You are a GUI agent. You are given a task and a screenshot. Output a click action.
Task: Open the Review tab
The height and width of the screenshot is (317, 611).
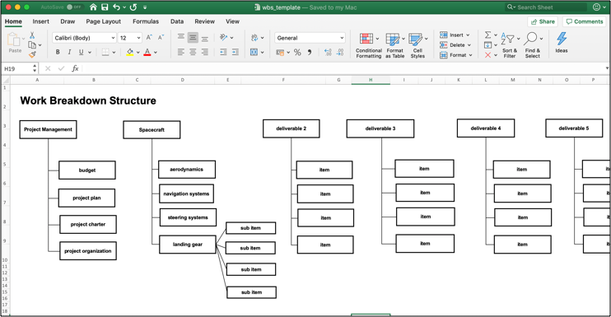click(204, 21)
